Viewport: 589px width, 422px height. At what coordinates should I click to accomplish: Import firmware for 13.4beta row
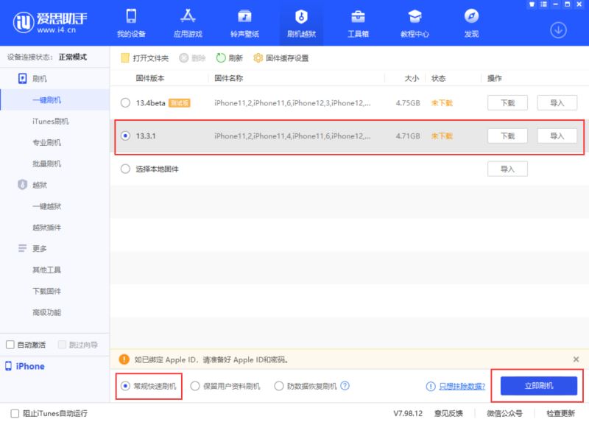coord(557,102)
